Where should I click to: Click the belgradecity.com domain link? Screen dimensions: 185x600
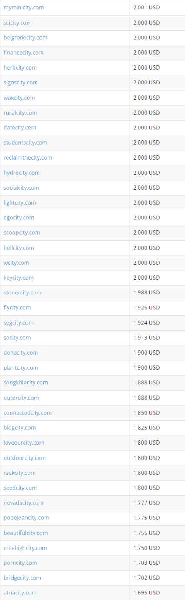point(25,38)
